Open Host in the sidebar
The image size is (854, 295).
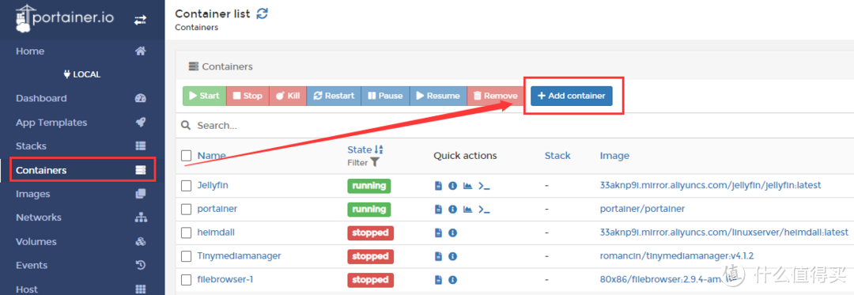[x=82, y=289]
